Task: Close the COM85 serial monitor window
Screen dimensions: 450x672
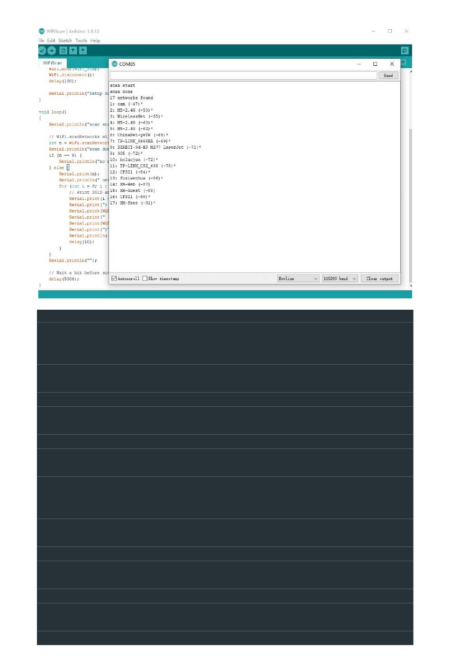Action: (x=392, y=64)
